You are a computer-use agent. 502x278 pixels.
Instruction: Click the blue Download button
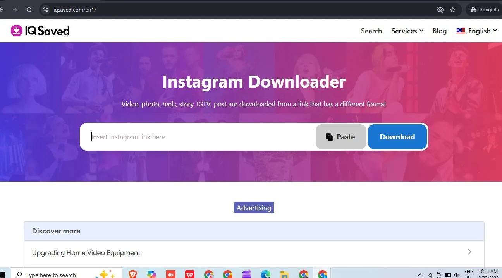pyautogui.click(x=397, y=137)
